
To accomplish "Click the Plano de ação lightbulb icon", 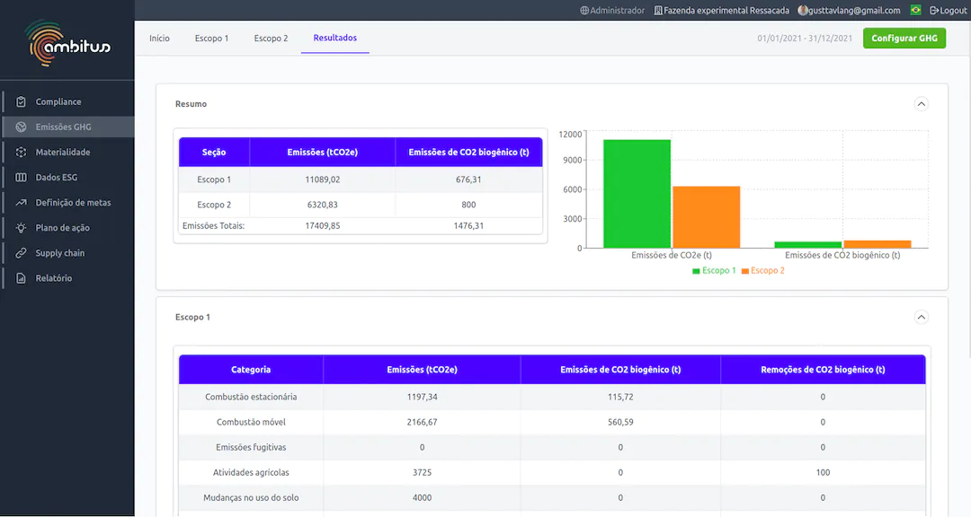I will [22, 228].
